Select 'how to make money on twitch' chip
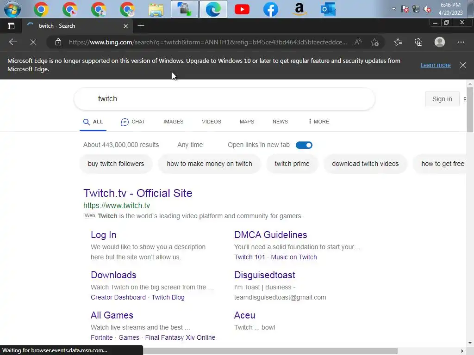This screenshot has height=355, width=474. click(209, 164)
